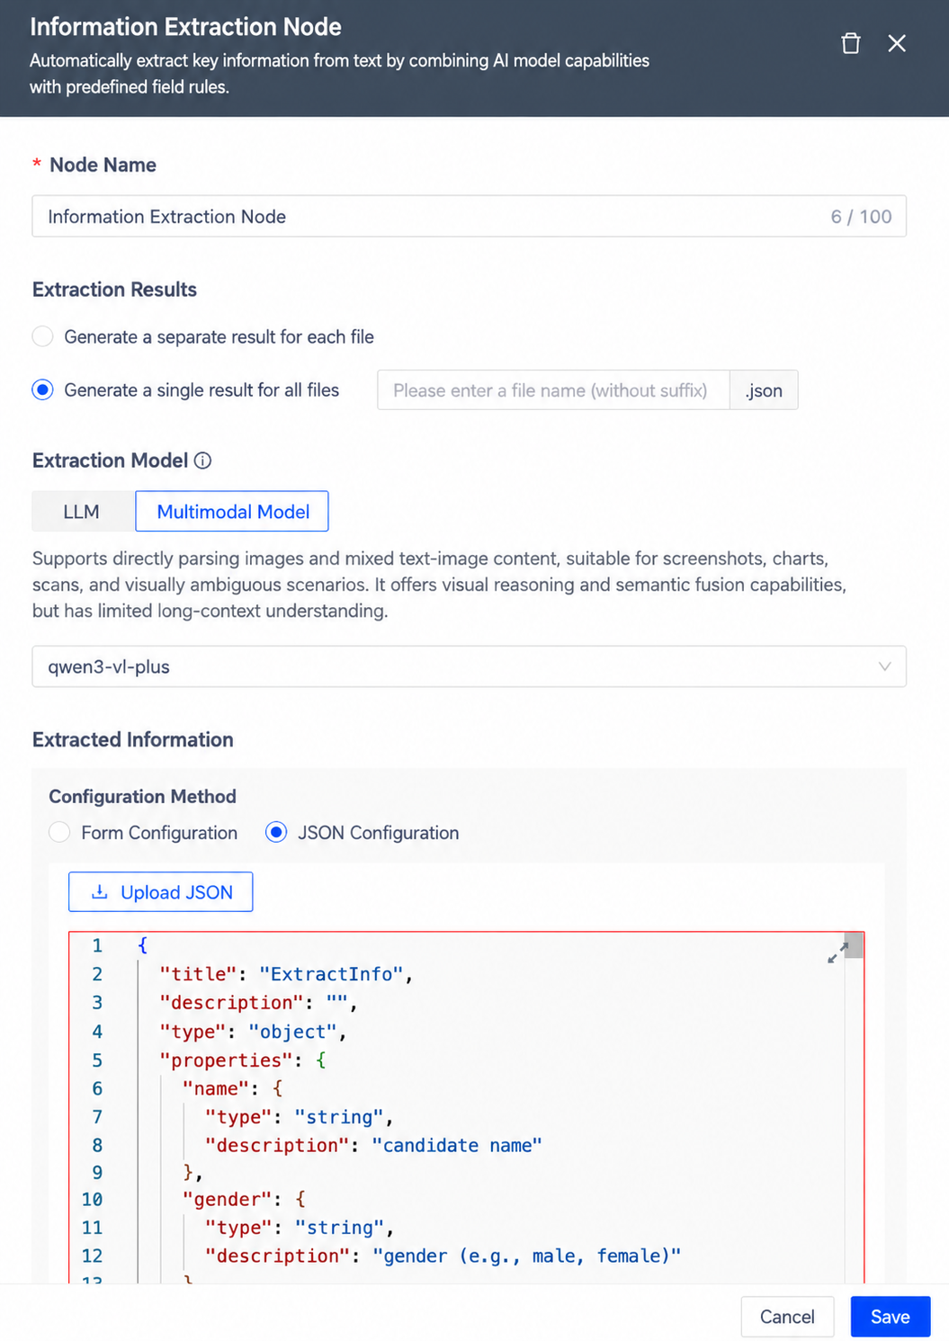Choose the Form Configuration option
The image size is (949, 1341).
[x=59, y=832]
